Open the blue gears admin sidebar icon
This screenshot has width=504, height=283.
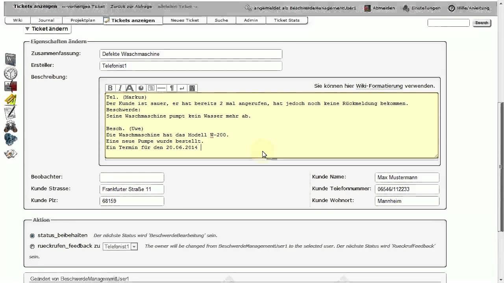click(11, 140)
